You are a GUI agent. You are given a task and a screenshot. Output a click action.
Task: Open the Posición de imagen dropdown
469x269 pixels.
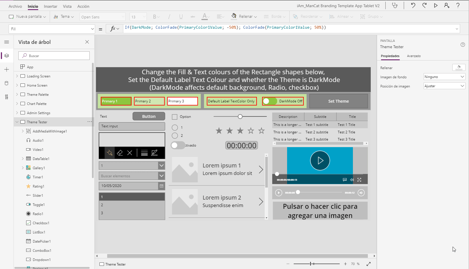(x=444, y=86)
